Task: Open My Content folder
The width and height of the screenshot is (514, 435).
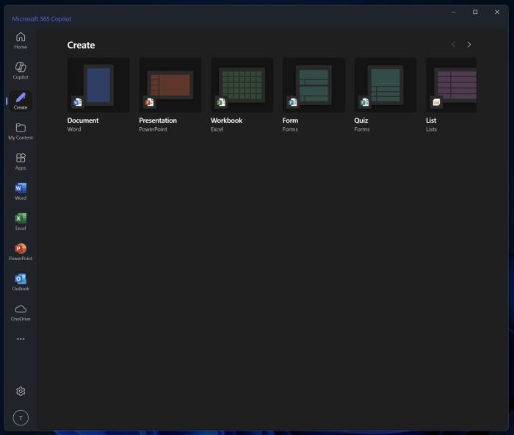Action: click(x=21, y=131)
